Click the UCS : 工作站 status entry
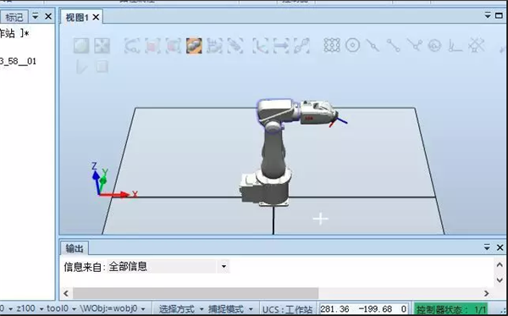 [x=287, y=309]
